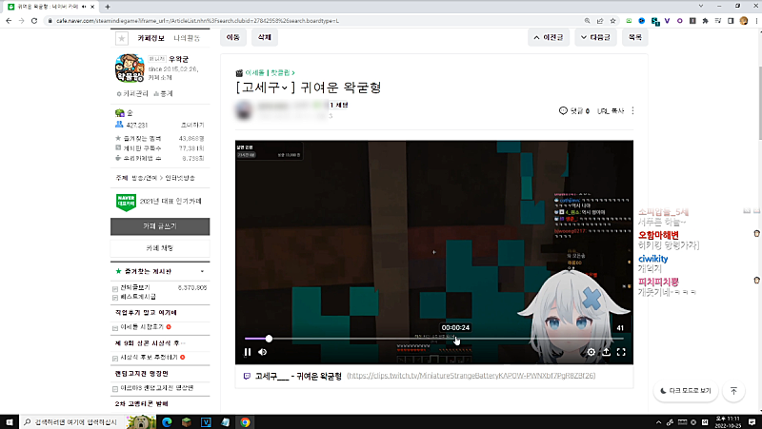Click the zoom magnifier icon in address bar

click(587, 21)
